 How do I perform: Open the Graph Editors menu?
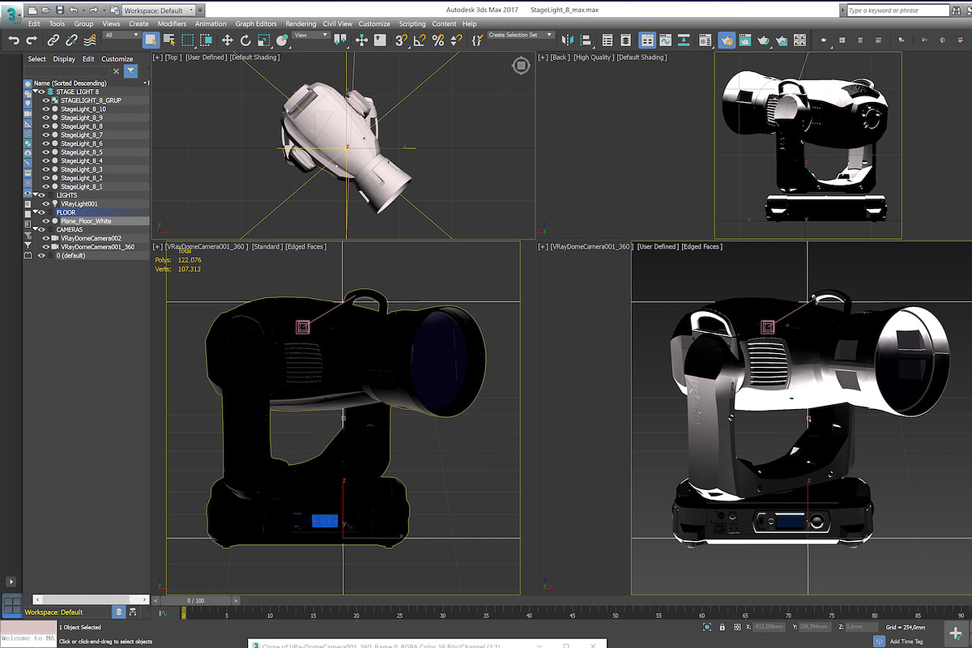point(256,23)
